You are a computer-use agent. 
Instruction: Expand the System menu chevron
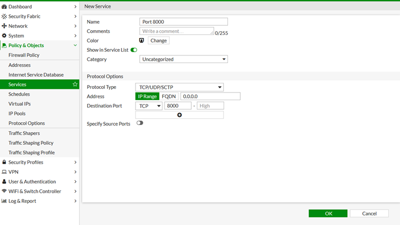tap(75, 36)
